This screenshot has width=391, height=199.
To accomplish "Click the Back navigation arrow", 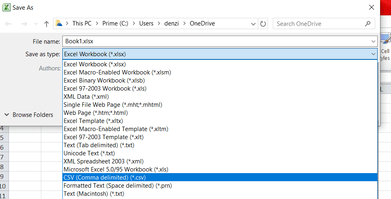I will coord(8,24).
